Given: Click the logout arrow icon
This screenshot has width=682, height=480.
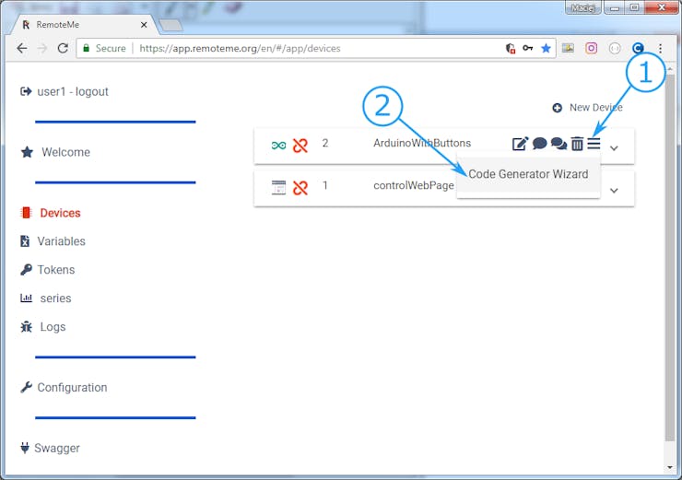Looking at the screenshot, I should tap(26, 91).
